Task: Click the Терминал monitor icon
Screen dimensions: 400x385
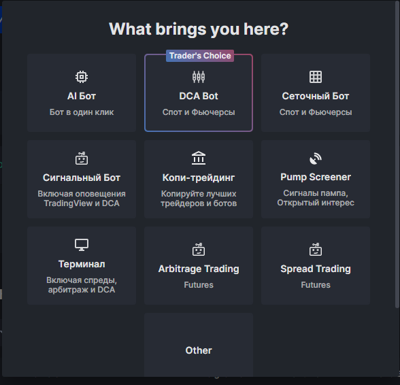Action: pos(82,245)
